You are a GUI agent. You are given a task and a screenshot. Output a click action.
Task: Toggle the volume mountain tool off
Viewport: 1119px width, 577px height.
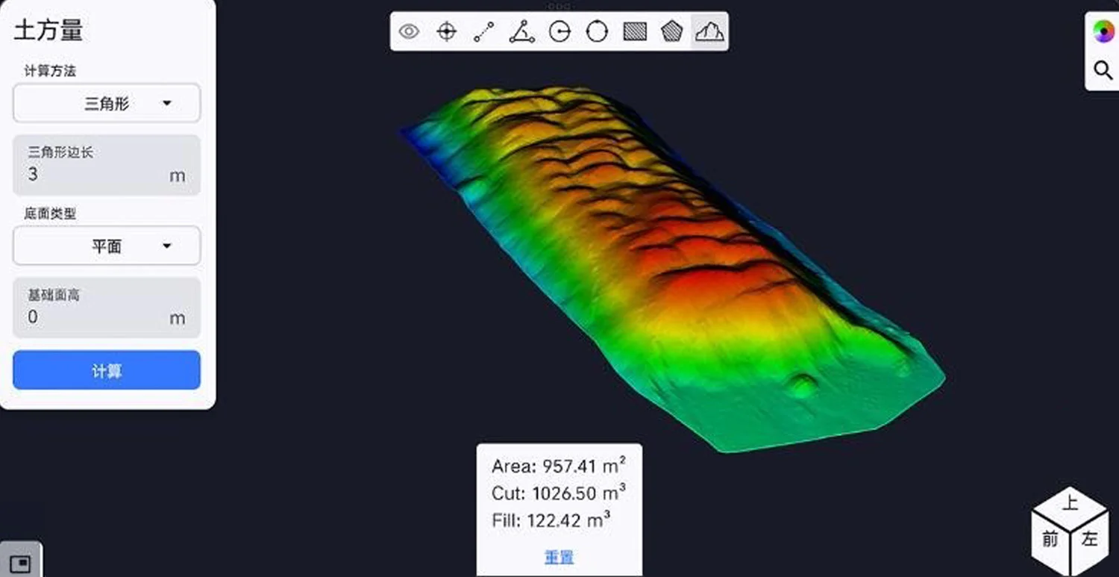(709, 31)
